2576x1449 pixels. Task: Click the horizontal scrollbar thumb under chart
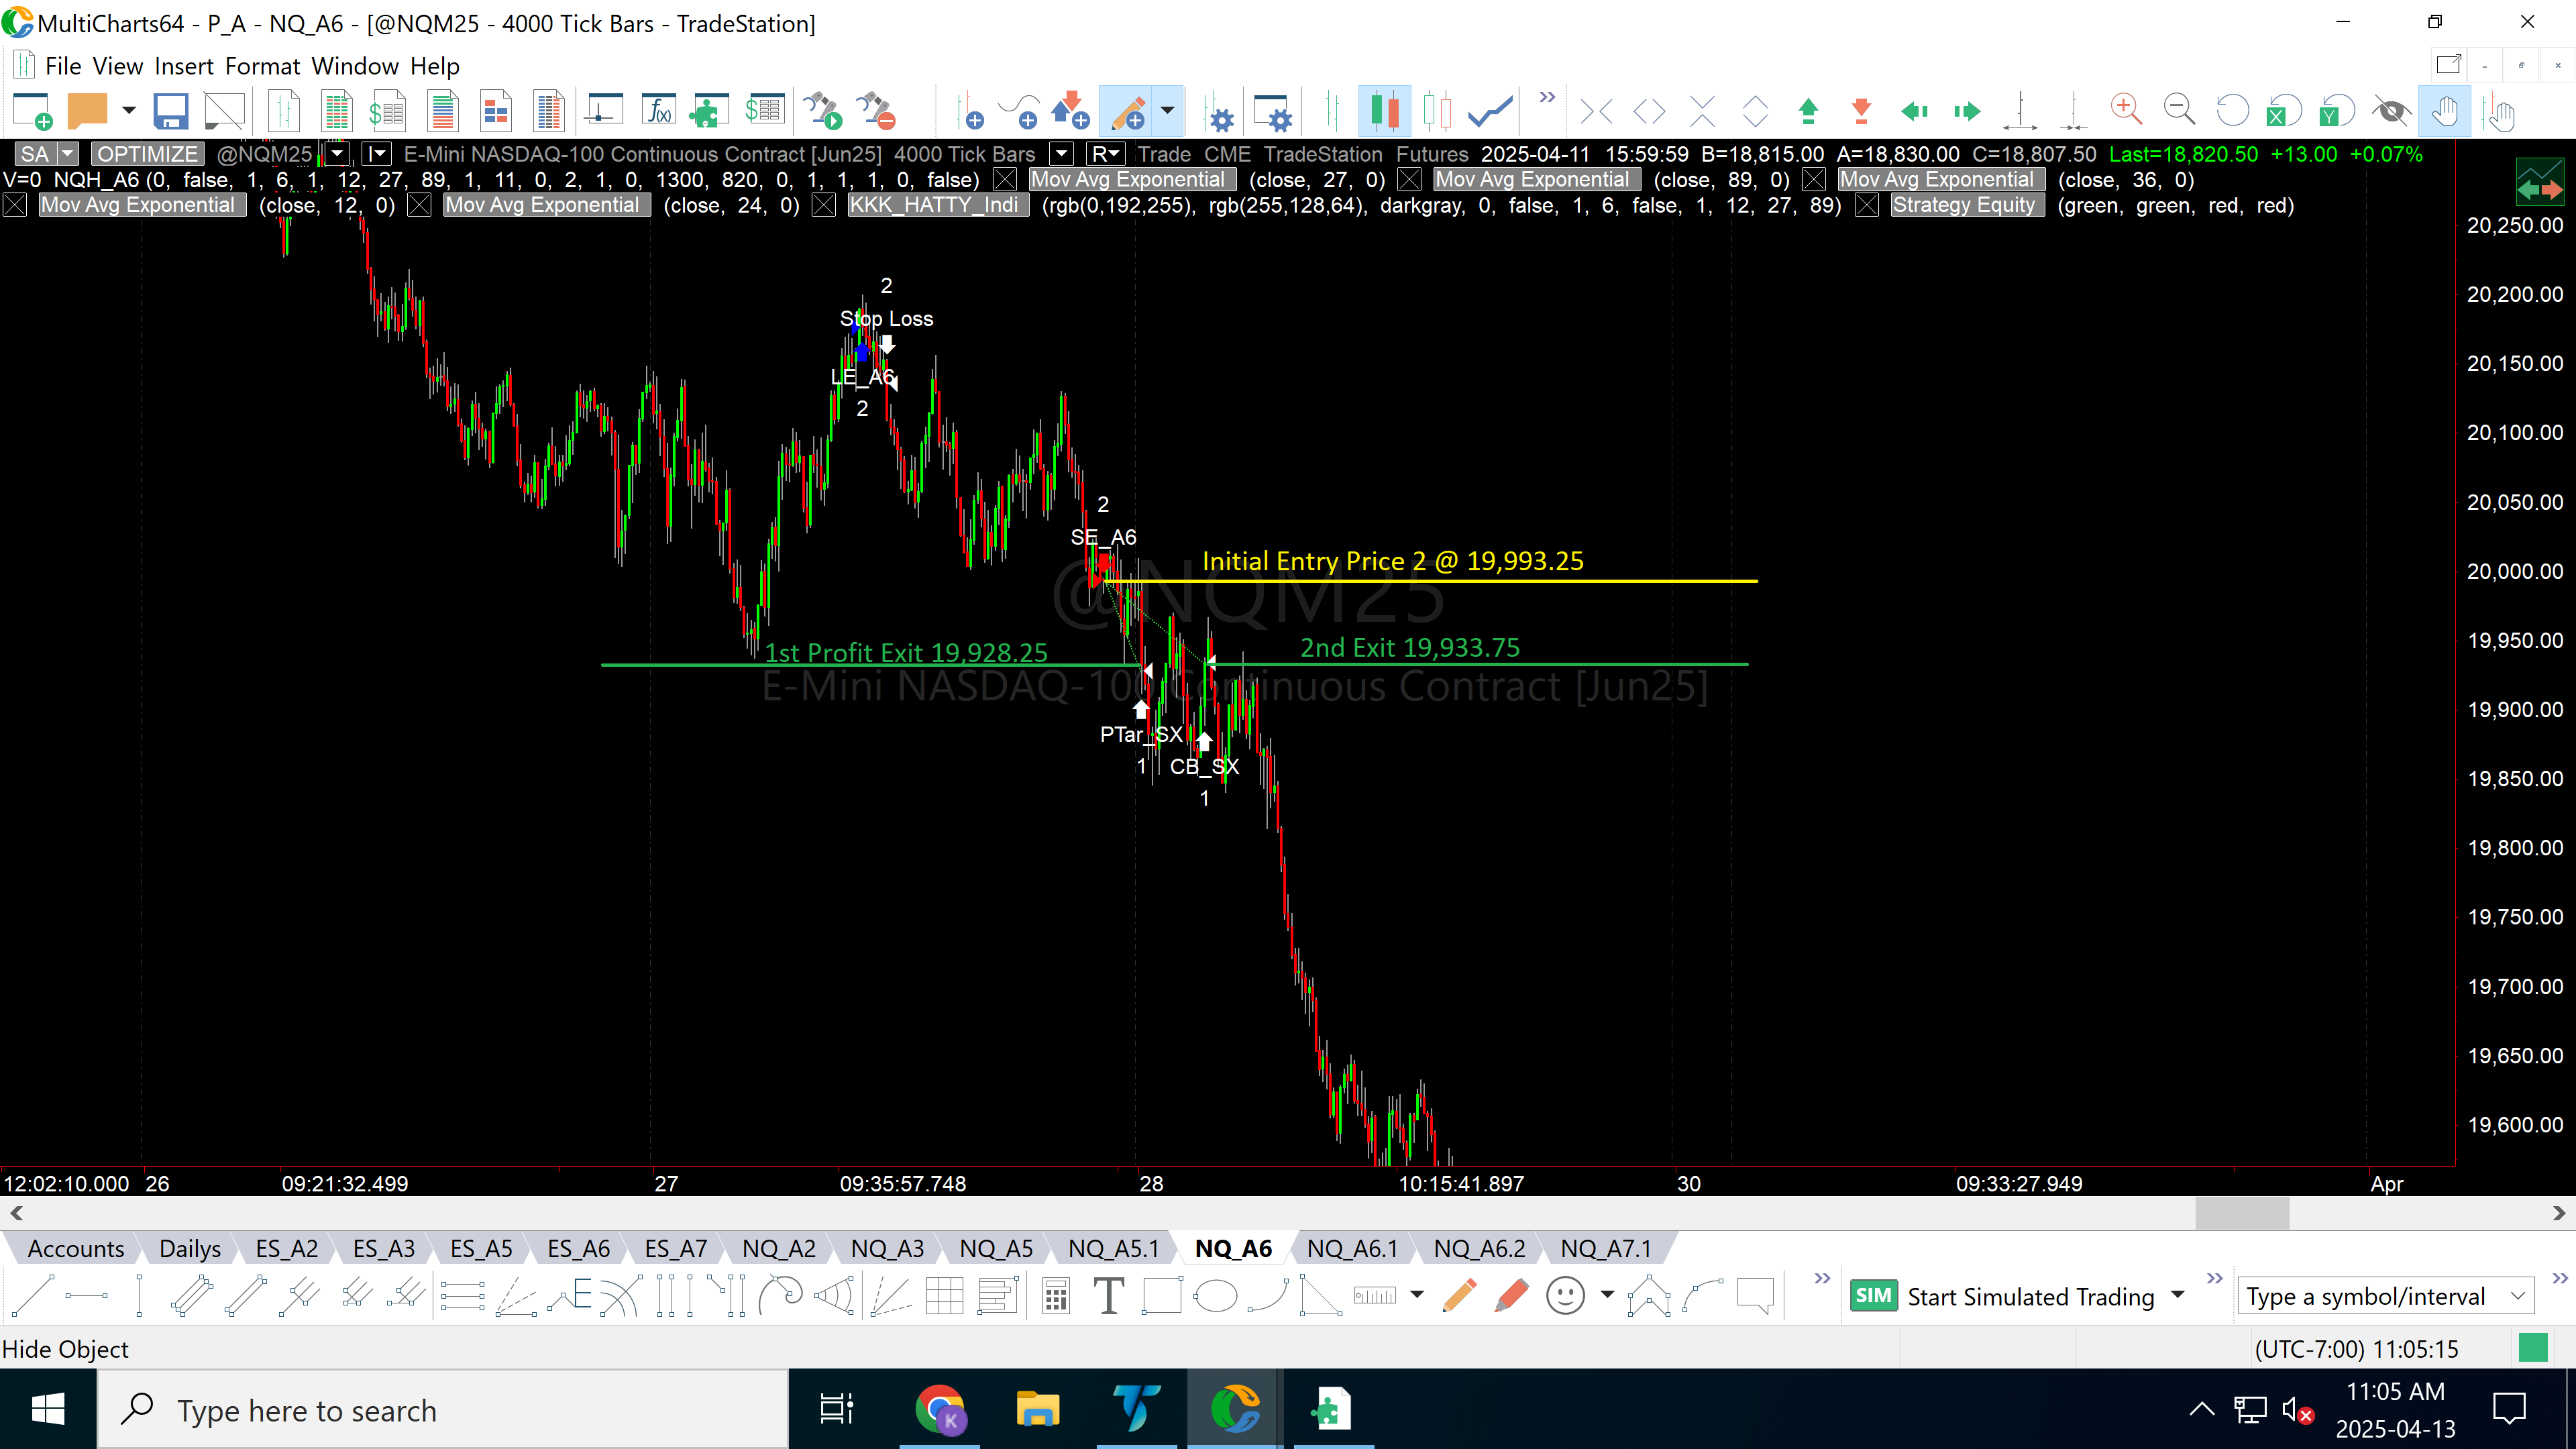[2241, 1213]
